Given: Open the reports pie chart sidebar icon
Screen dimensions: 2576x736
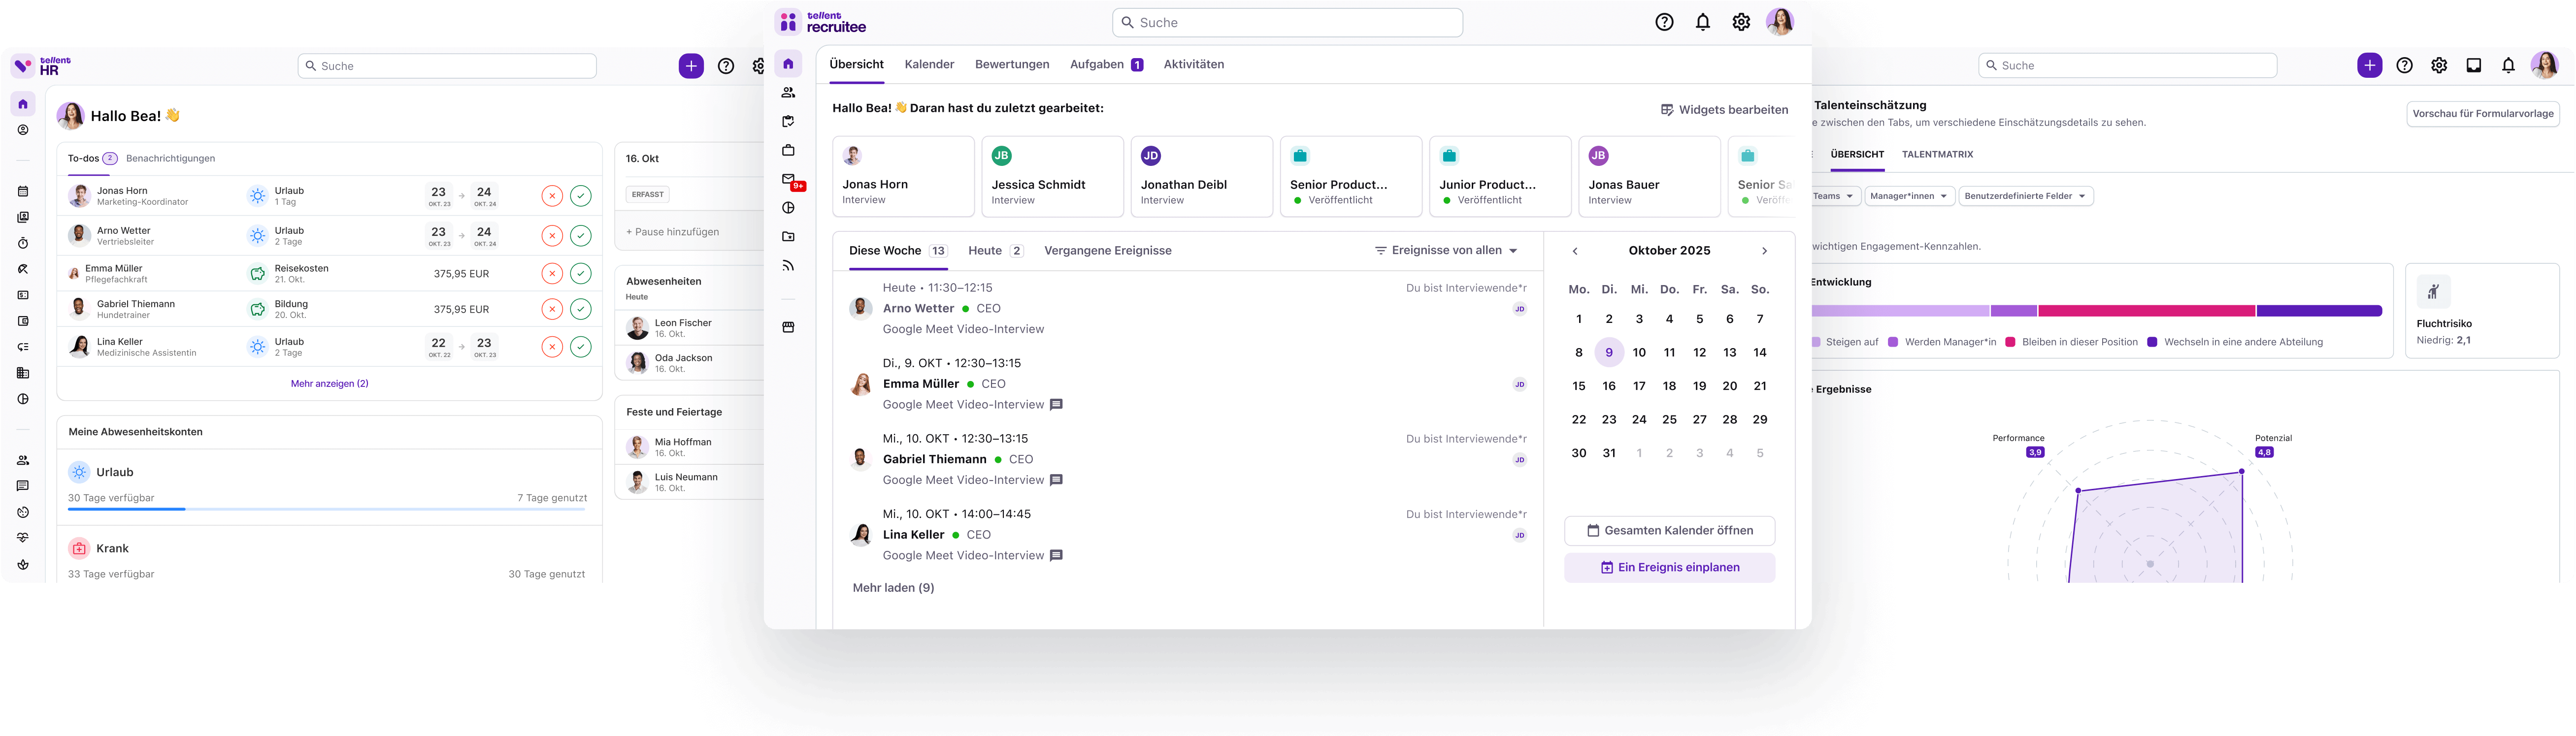Looking at the screenshot, I should [788, 208].
